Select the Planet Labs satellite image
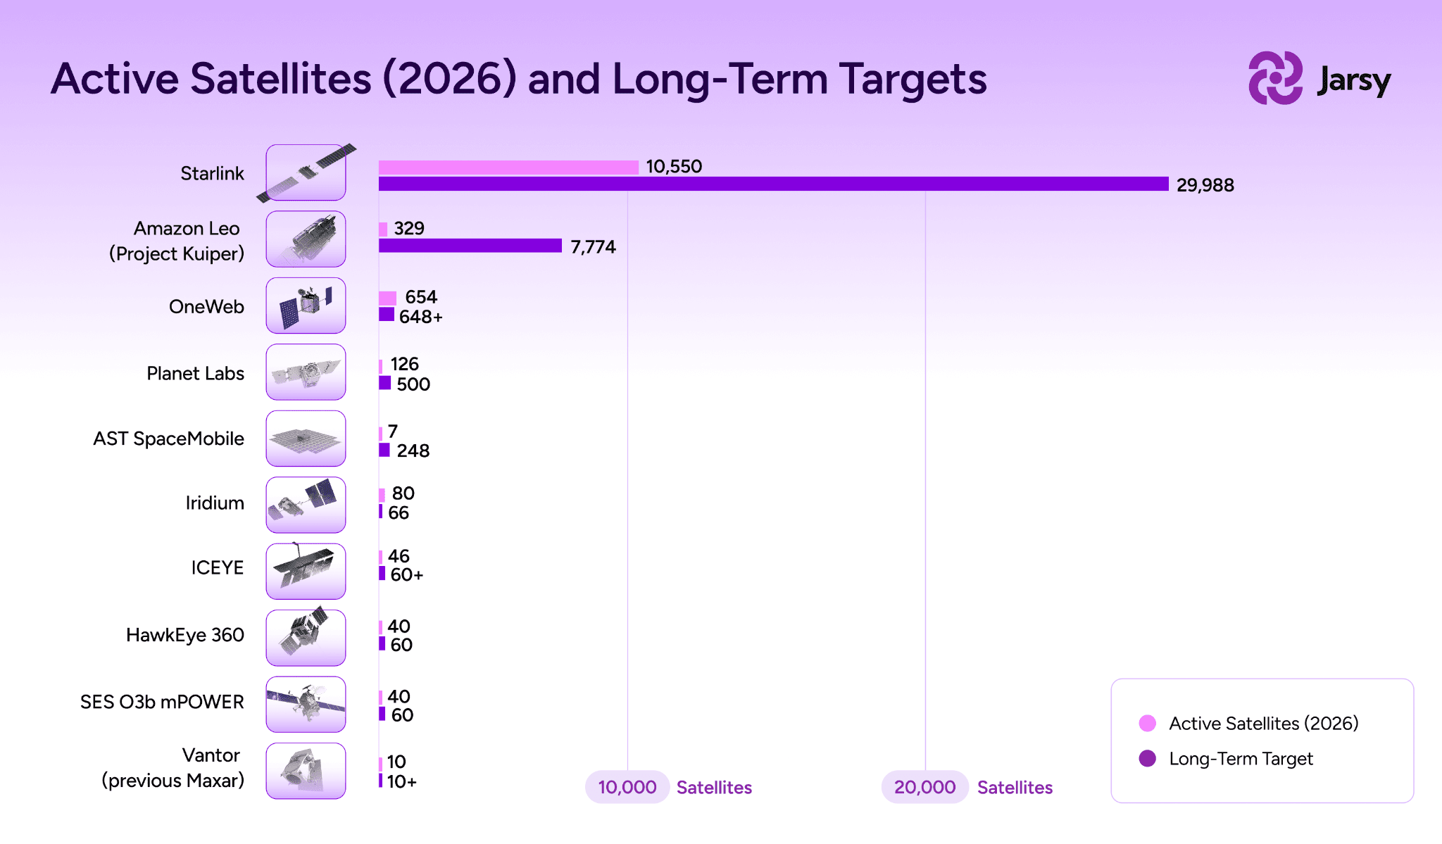1442x844 pixels. [x=306, y=372]
